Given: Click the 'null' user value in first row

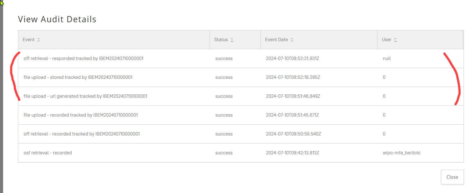Looking at the screenshot, I should 386,58.
